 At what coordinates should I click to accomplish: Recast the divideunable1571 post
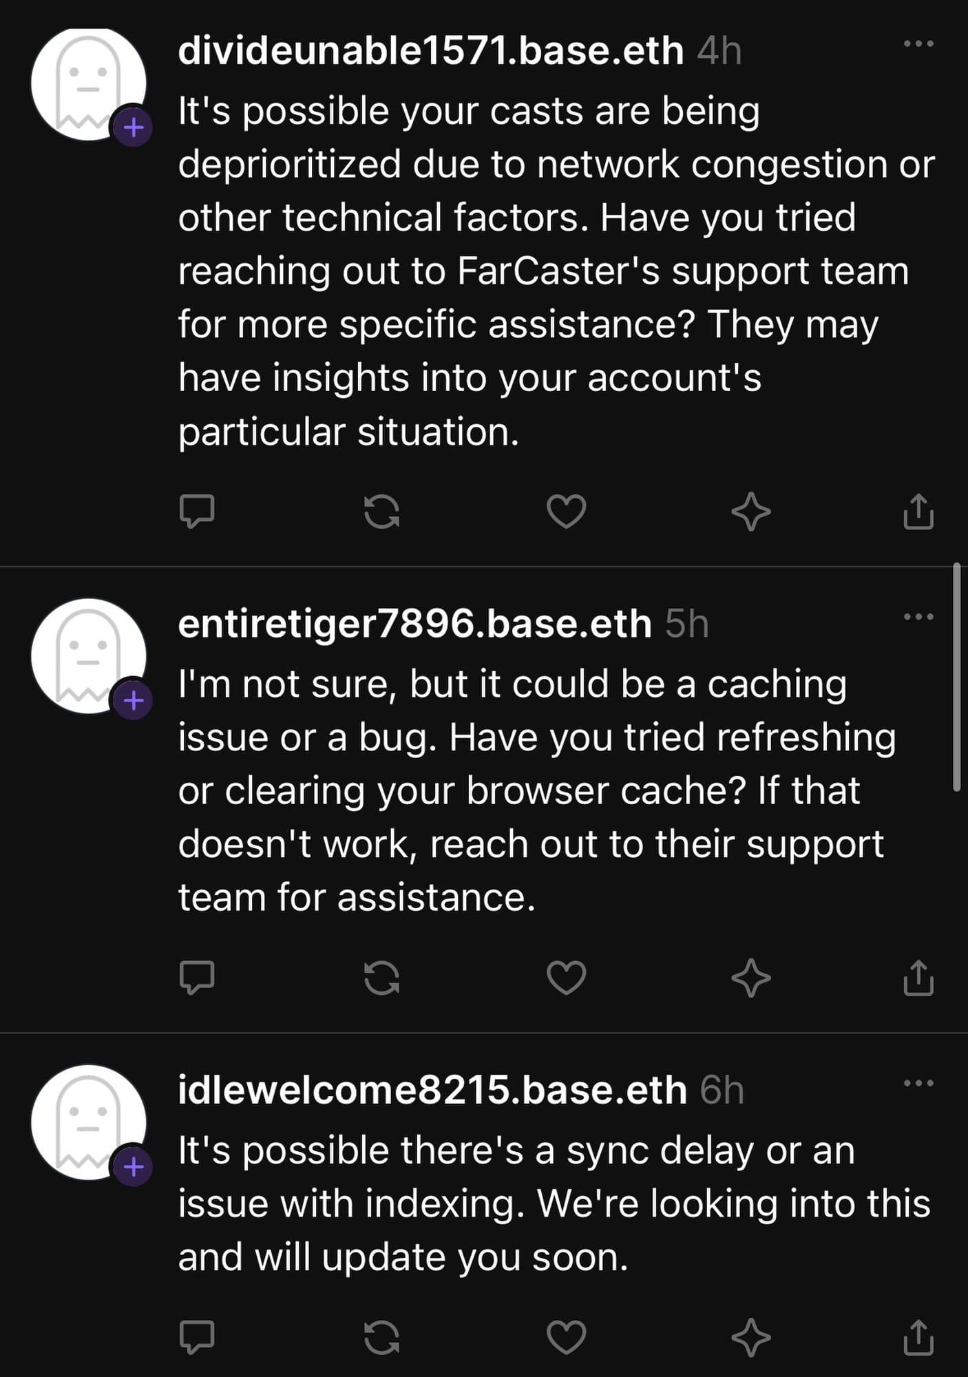pos(381,511)
